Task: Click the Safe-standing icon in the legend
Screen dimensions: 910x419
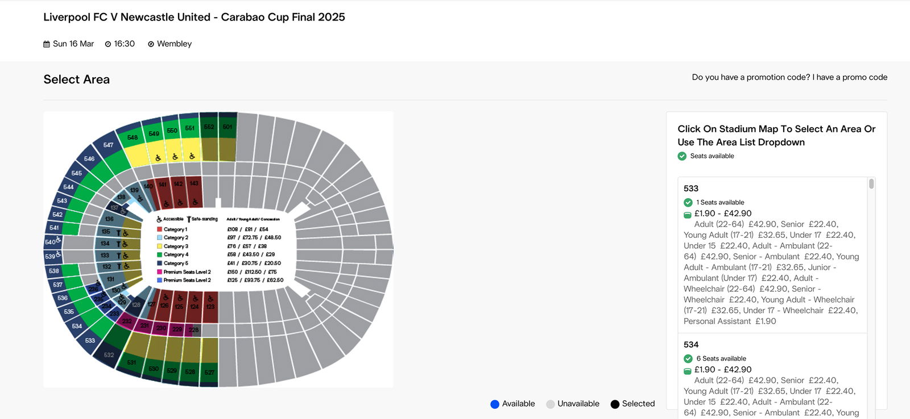Action: pyautogui.click(x=189, y=219)
